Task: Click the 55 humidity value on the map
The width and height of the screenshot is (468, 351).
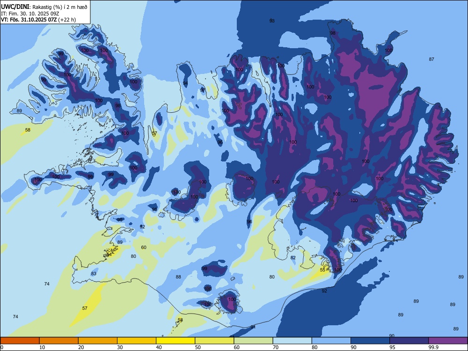Action: point(322,270)
